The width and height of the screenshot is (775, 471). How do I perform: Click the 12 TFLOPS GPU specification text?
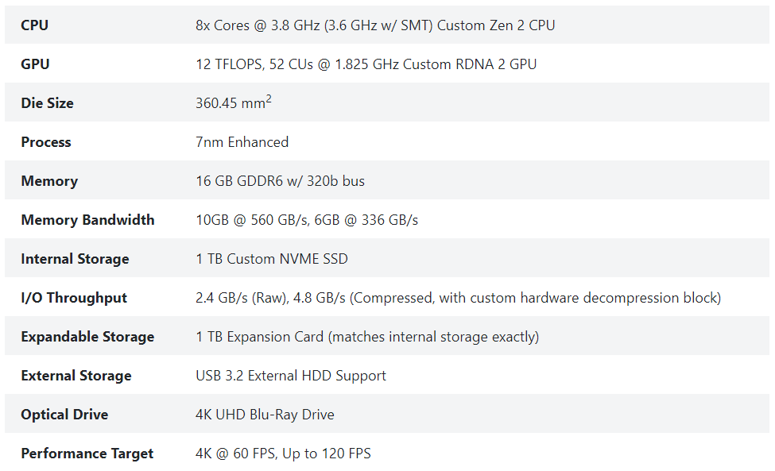[x=366, y=64]
